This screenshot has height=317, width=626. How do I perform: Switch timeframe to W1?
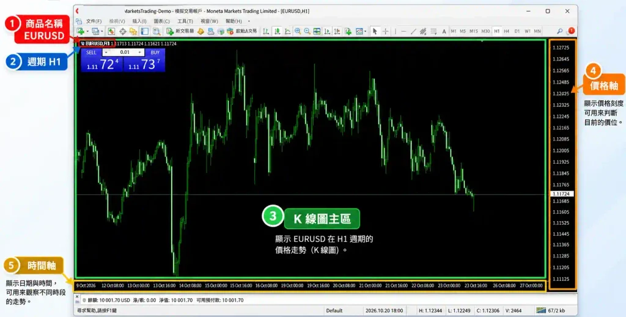(528, 31)
